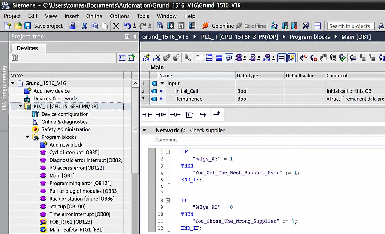Collapse the Grund_1516_V16 project node
Image resolution: width=385 pixels, height=234 pixels.
point(13,83)
